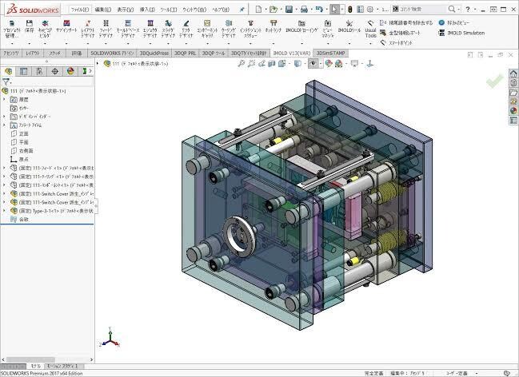Select the DisplayManager color ball tab
519x377 pixels.
point(70,71)
